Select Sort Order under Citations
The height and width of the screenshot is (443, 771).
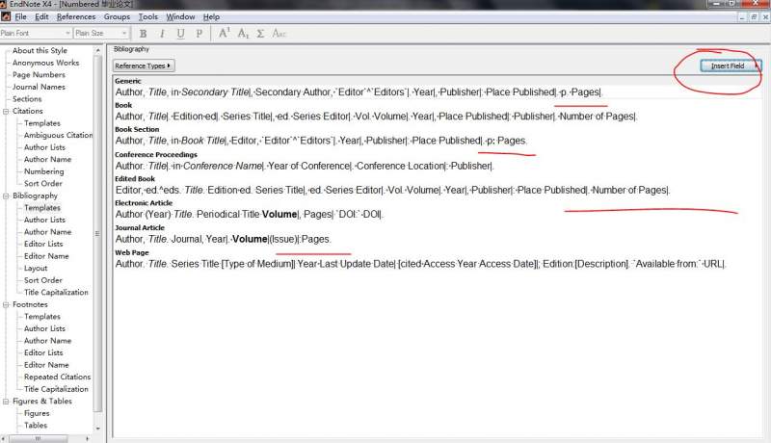43,184
